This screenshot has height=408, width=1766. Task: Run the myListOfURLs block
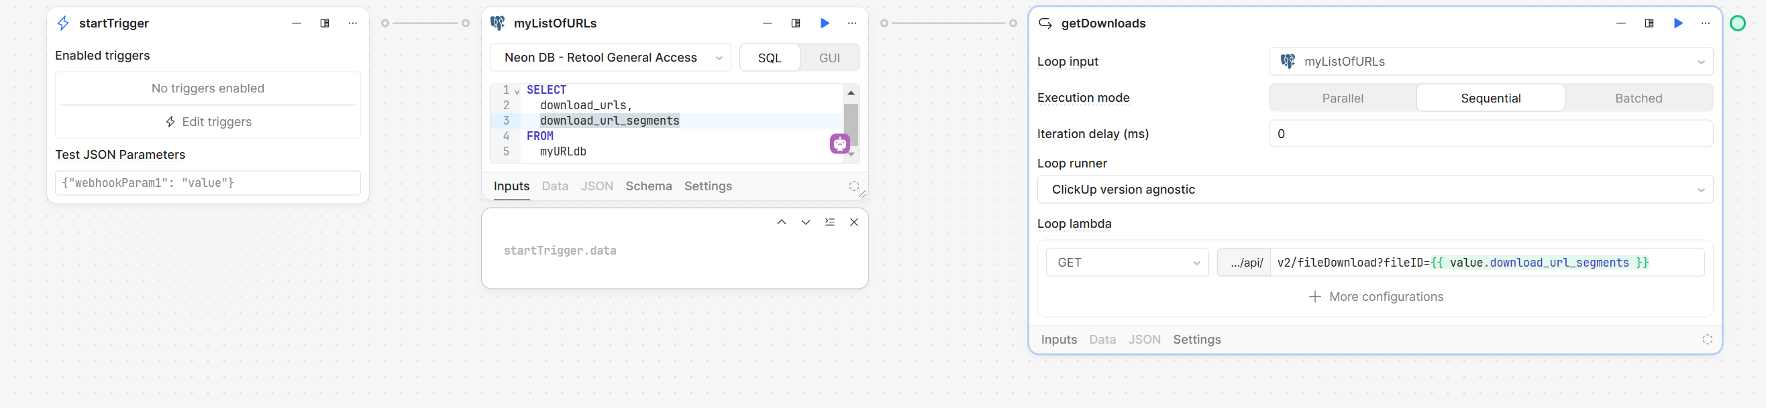point(825,23)
